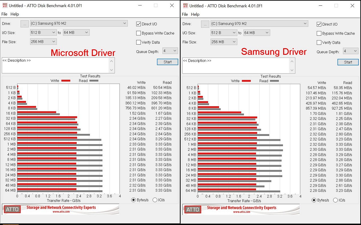Open Help menu in the right window

195,14
